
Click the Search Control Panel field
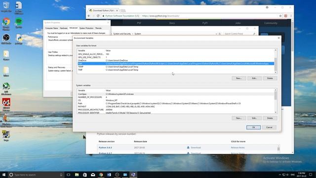pyautogui.click(x=239, y=34)
